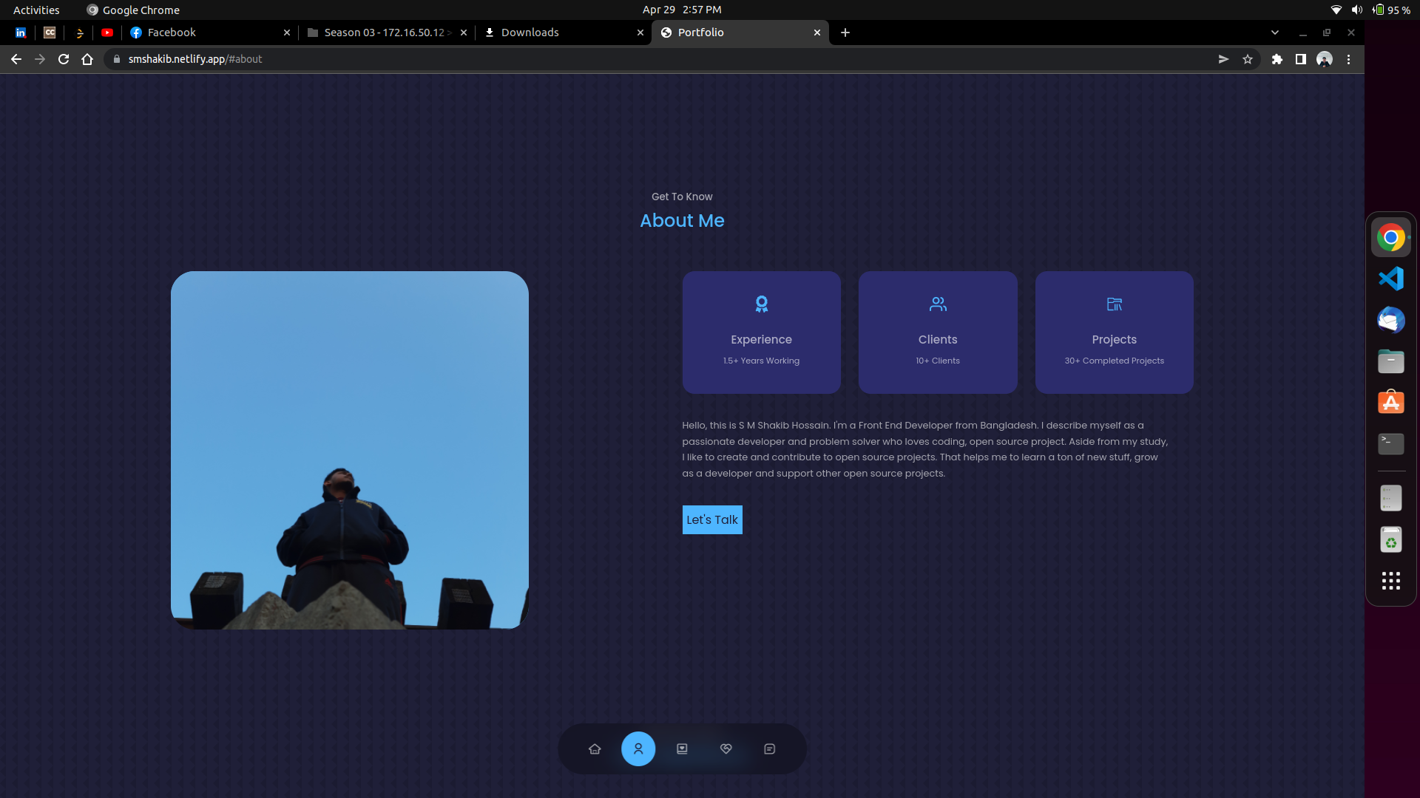Open Thunderbird mail from the dock

coord(1391,320)
